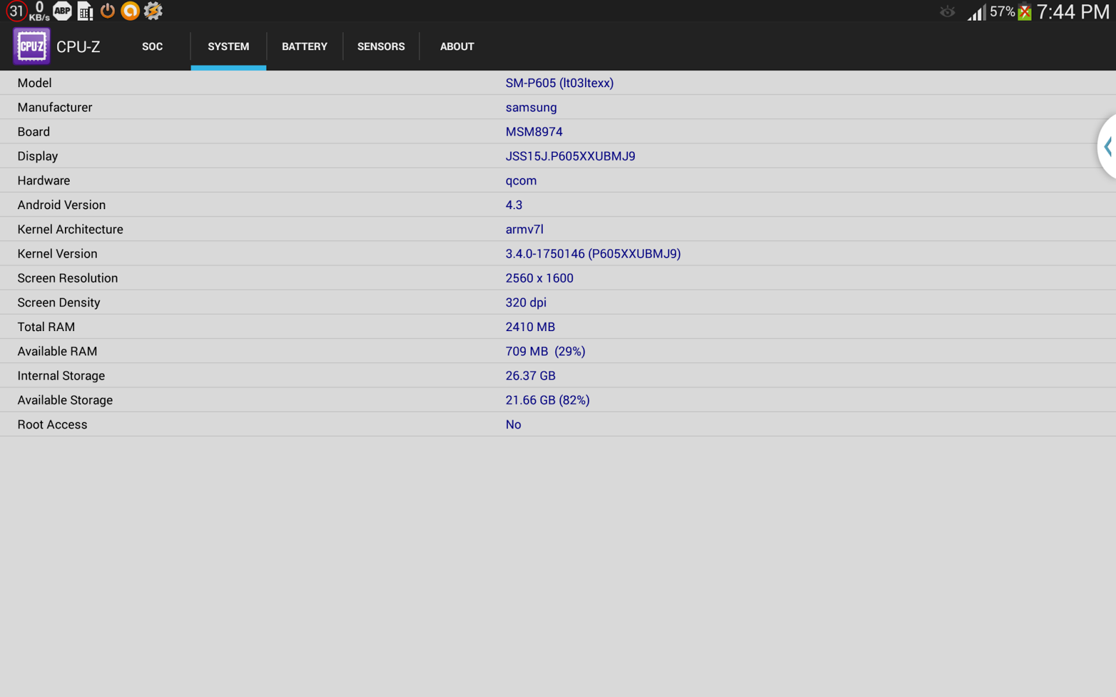Open the ABOUT tab
Screen dimensions: 1116x697
457,47
